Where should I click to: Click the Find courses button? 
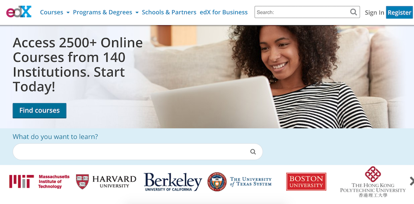point(40,110)
